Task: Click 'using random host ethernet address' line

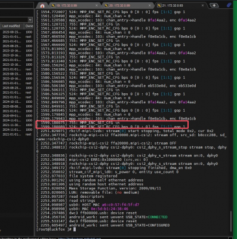Action: coord(90,184)
